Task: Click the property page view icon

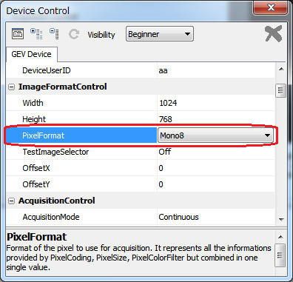Action: [18, 34]
